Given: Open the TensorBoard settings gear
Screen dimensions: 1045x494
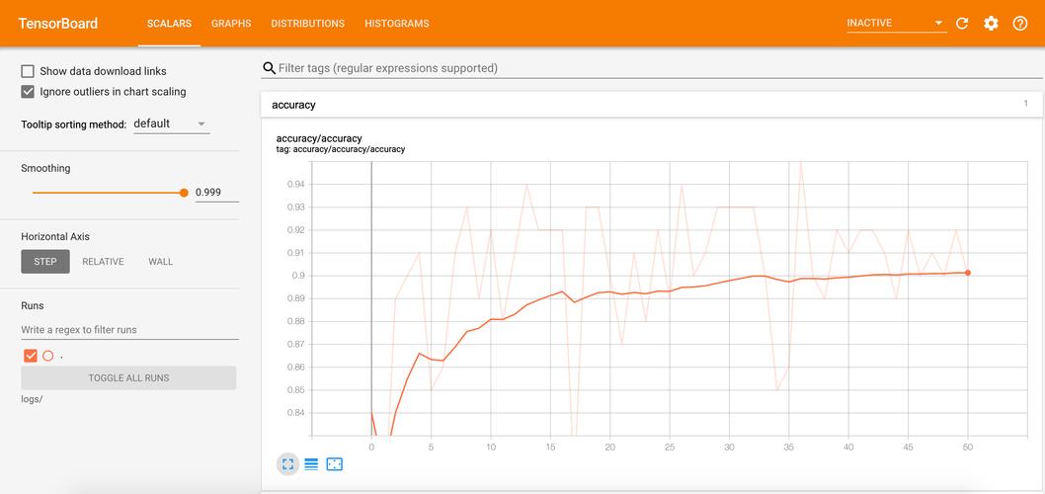Looking at the screenshot, I should pos(991,24).
